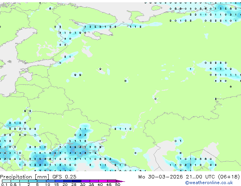
Task: Click the 0.1–0.5 mm legend swatch
Action: point(6,181)
